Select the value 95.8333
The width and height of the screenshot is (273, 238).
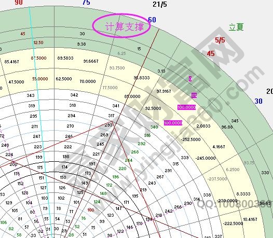(x=142, y=78)
